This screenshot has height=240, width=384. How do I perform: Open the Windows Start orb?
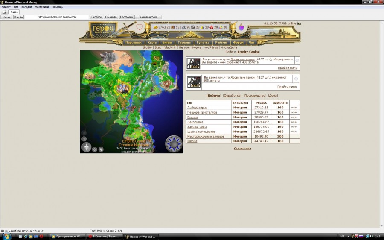(6, 237)
